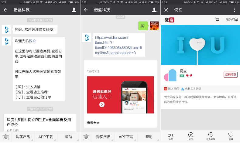Expand 帮助 menu in left chat
240x143 pixels.
tap(69, 137)
